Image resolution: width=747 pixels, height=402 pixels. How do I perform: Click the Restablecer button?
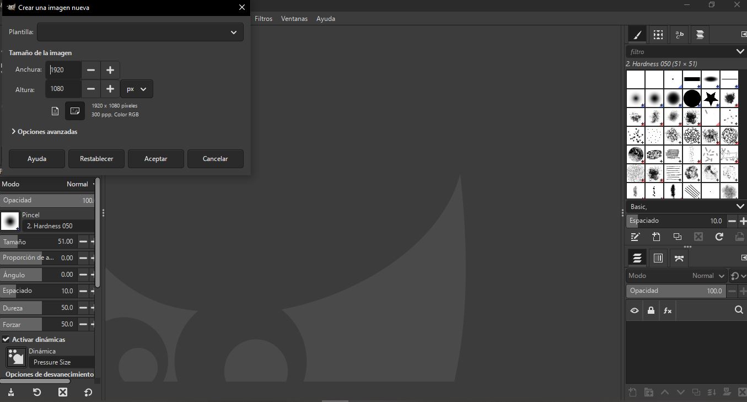[x=96, y=158]
